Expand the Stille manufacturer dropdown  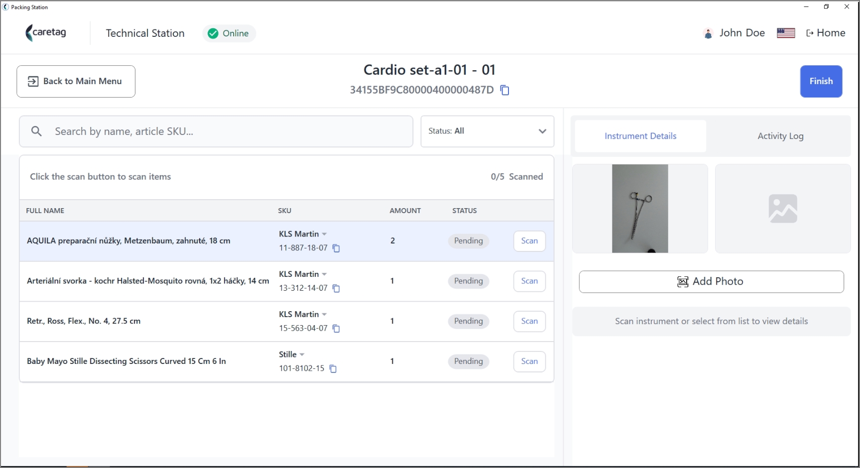(302, 354)
